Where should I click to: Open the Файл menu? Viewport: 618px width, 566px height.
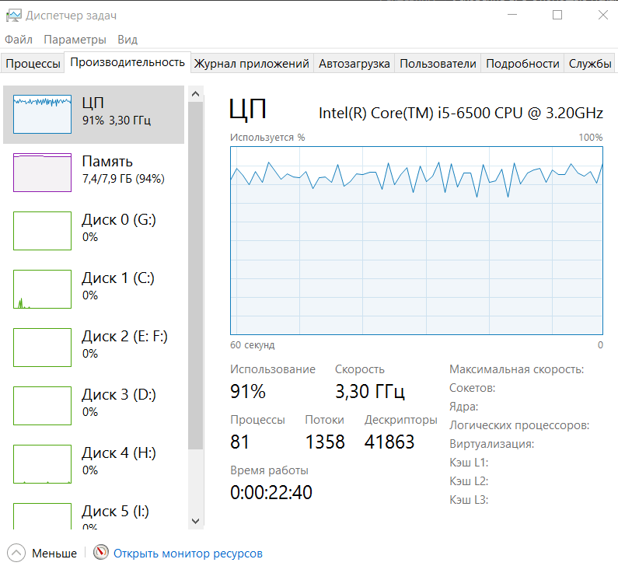pyautogui.click(x=19, y=40)
